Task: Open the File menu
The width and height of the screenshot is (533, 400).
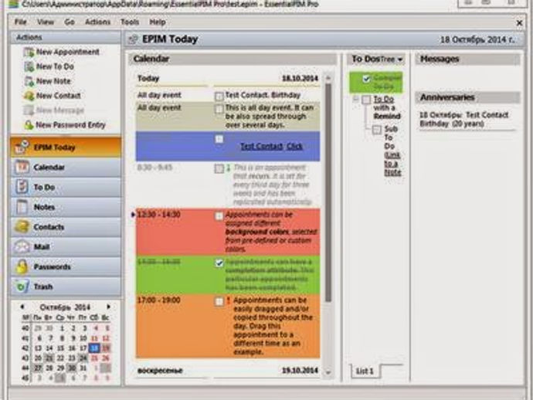Action: (20, 22)
